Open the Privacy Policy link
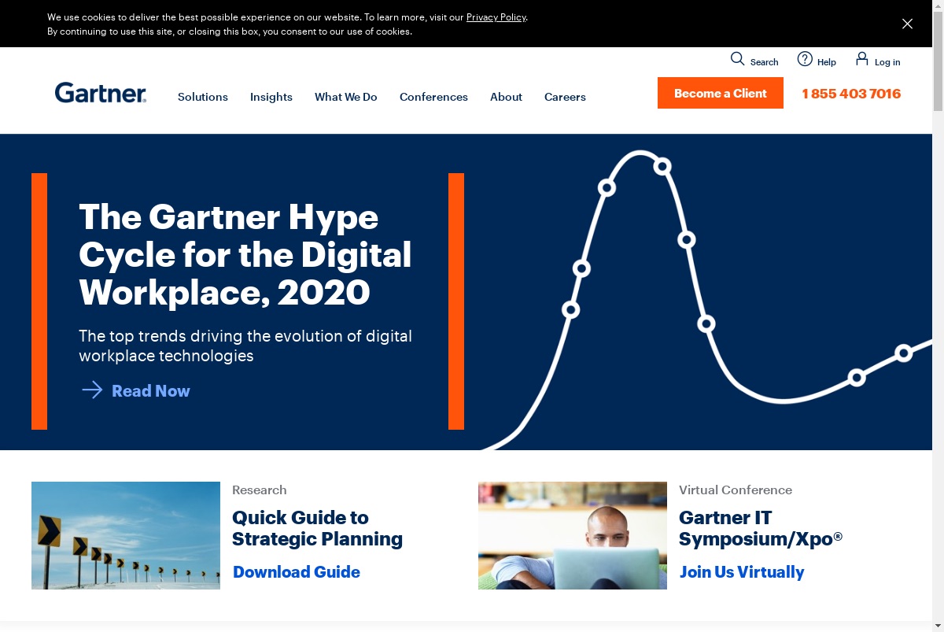The width and height of the screenshot is (944, 632). [496, 17]
